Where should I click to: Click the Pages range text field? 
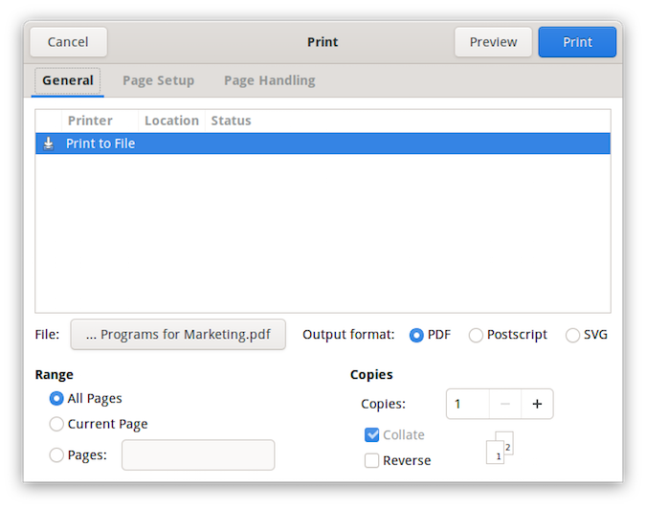(198, 455)
